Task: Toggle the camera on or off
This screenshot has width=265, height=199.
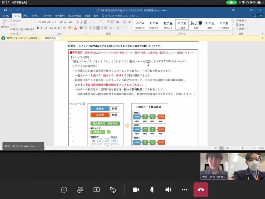Action: [136, 190]
